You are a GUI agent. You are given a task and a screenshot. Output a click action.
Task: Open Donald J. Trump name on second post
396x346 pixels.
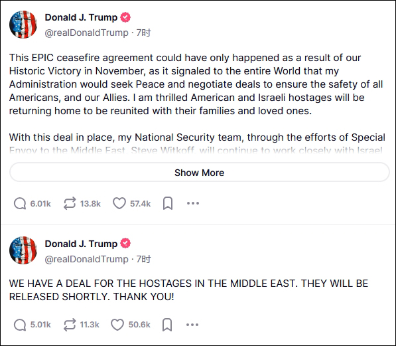[x=81, y=244]
